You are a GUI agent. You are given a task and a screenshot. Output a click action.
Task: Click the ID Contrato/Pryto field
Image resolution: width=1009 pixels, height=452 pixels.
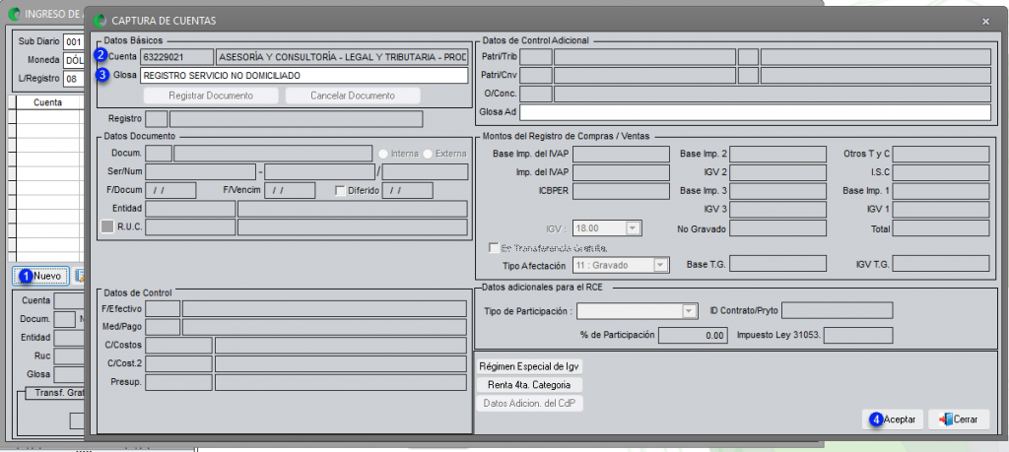click(838, 311)
